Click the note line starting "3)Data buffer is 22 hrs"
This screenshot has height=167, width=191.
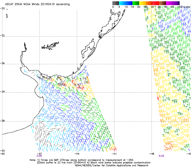click(93, 163)
